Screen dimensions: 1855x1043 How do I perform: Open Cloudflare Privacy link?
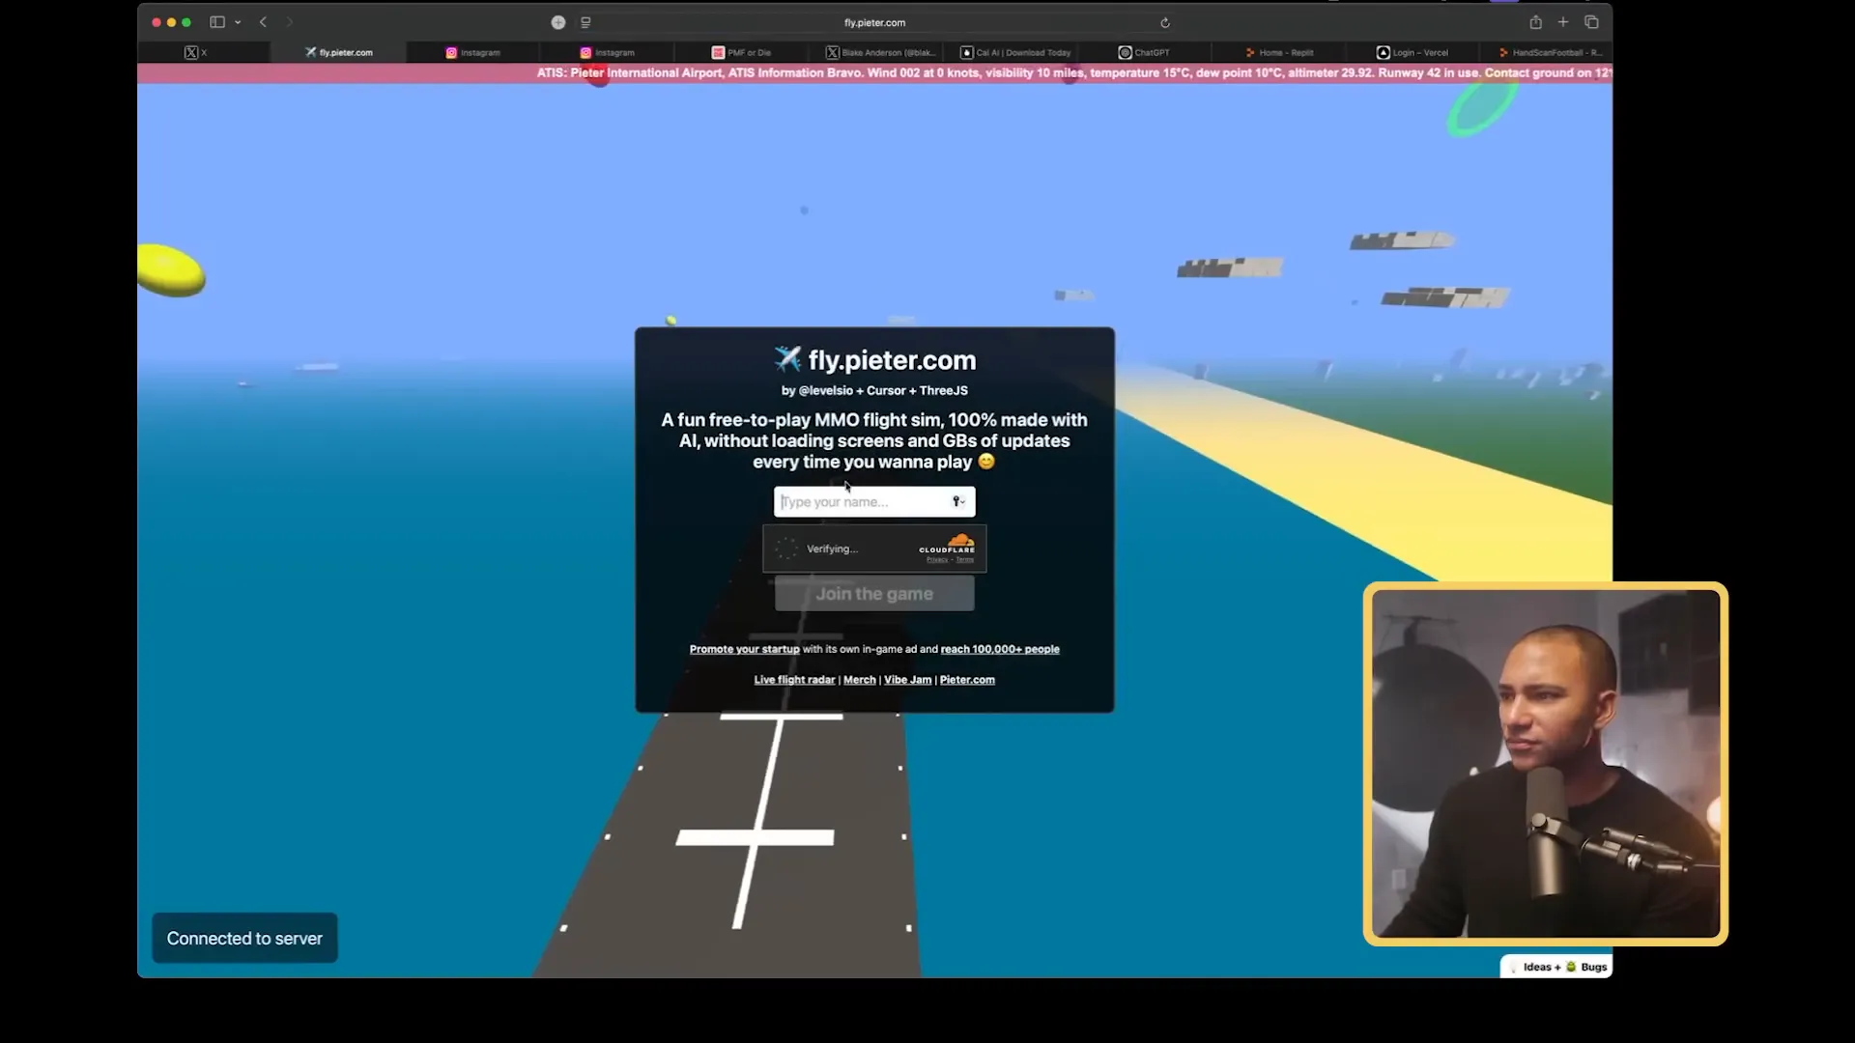[x=936, y=560]
